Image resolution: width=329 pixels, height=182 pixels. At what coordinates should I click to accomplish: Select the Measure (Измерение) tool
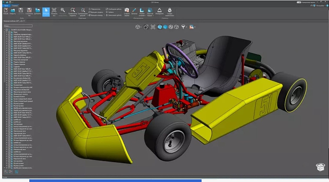coord(159,10)
